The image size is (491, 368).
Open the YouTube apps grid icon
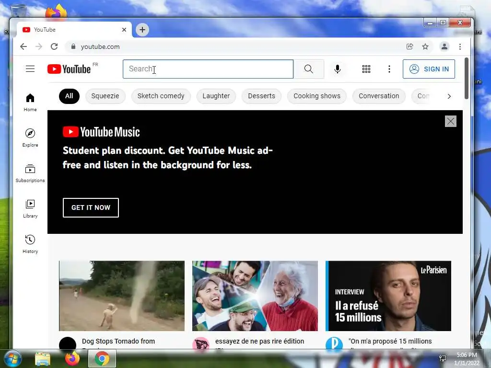(x=366, y=69)
